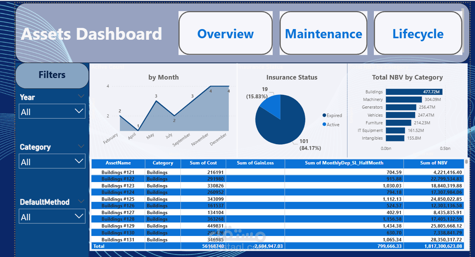Collapse the Category slicer header chevron
Viewport: 475px width, 257px height.
81,146
